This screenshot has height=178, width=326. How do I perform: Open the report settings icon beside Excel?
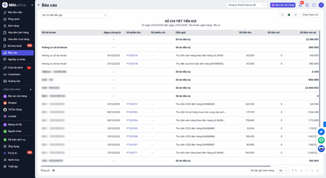point(295,15)
